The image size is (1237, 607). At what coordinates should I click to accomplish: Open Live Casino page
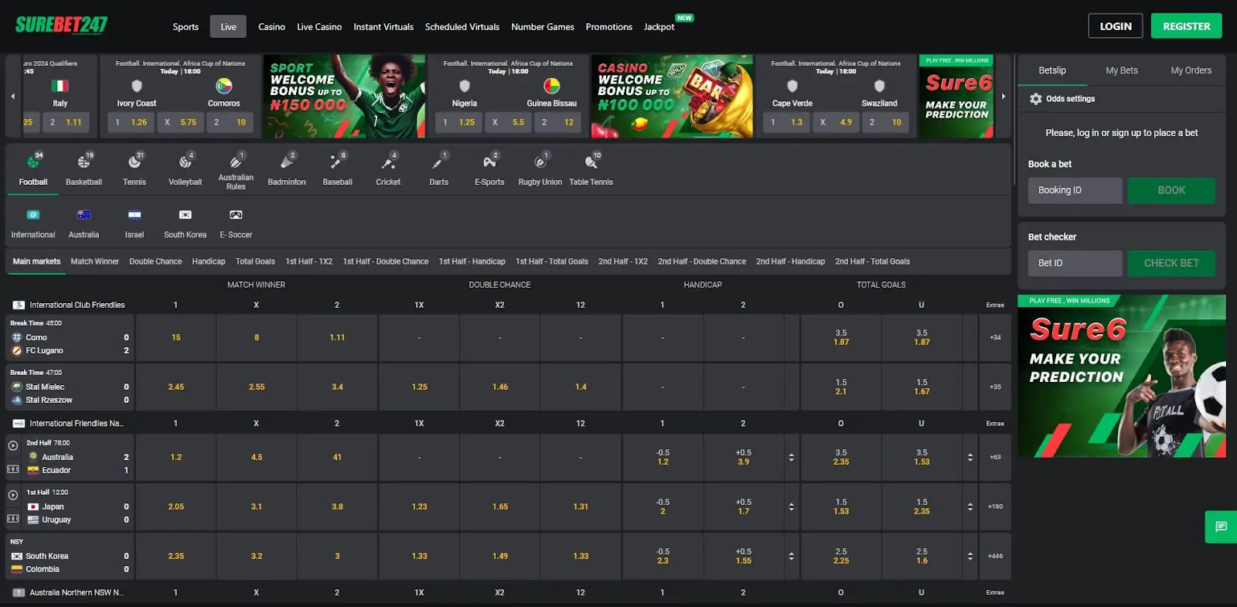point(319,27)
